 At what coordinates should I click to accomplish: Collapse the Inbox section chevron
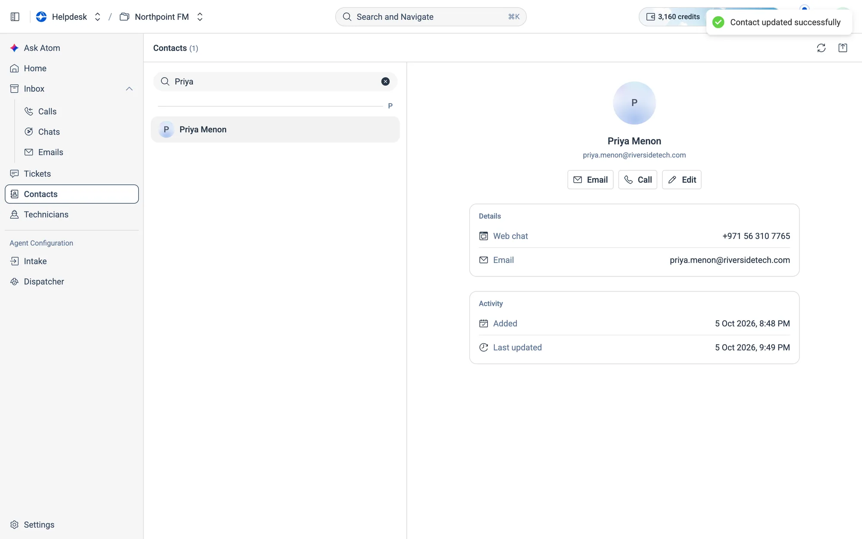coord(129,89)
